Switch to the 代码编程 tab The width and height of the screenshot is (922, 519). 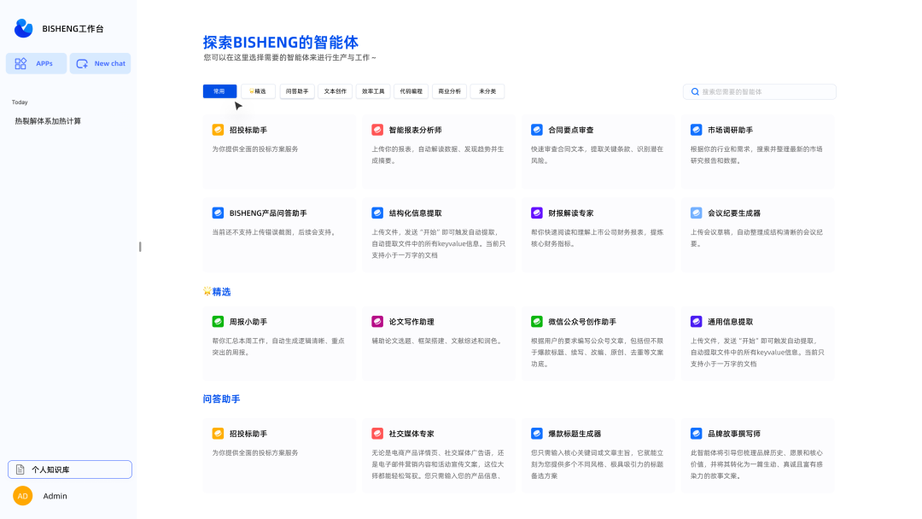coord(411,91)
